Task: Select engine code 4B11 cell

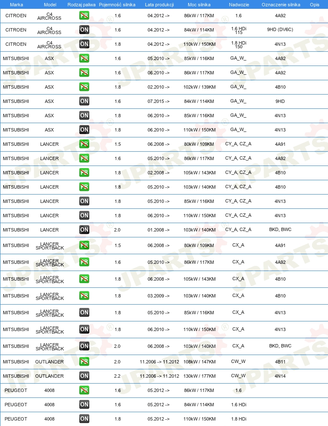Action: point(280,362)
